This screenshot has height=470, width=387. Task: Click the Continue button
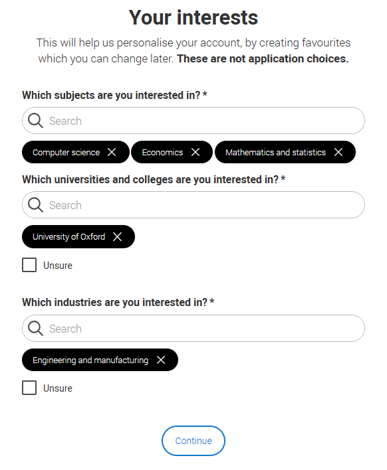[x=193, y=441]
